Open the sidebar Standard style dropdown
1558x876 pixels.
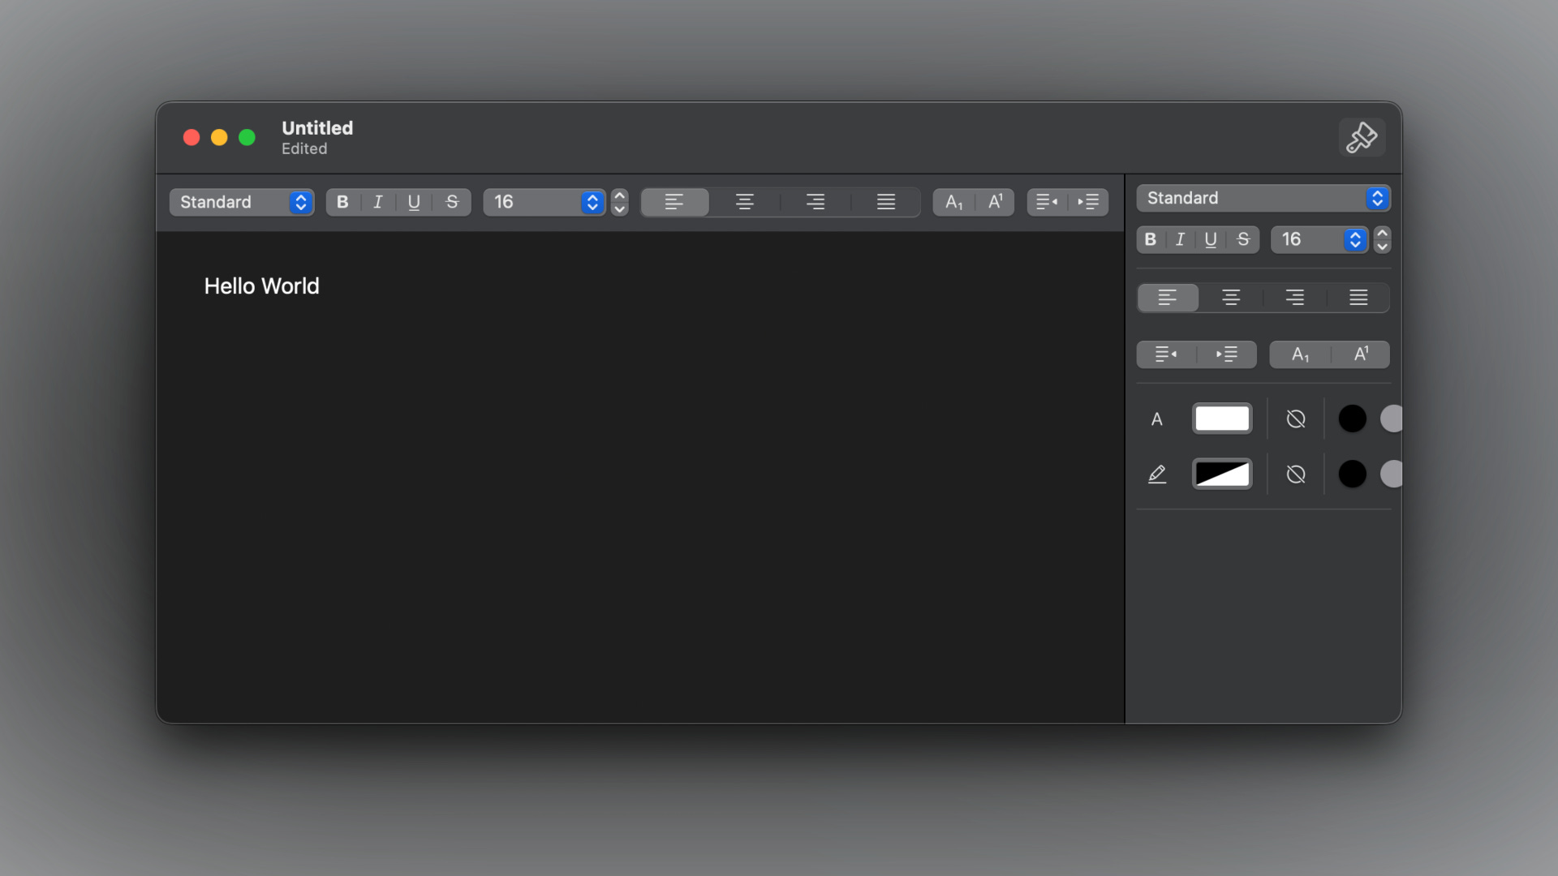click(1263, 198)
